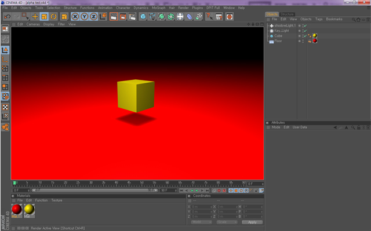The image size is (371, 231).
Task: Toggle the X axis lock
Action: click(75, 17)
